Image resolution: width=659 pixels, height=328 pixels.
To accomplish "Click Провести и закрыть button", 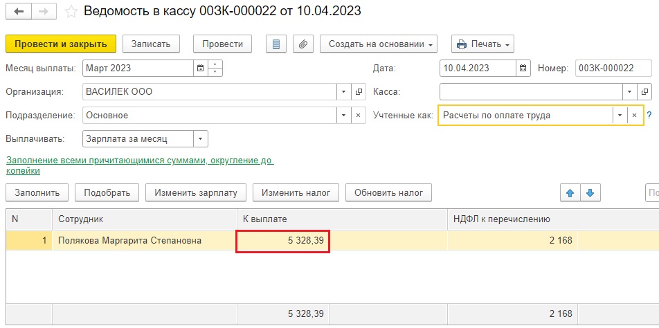I will point(60,44).
